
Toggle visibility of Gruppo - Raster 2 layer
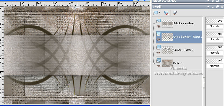[x=158, y=53]
